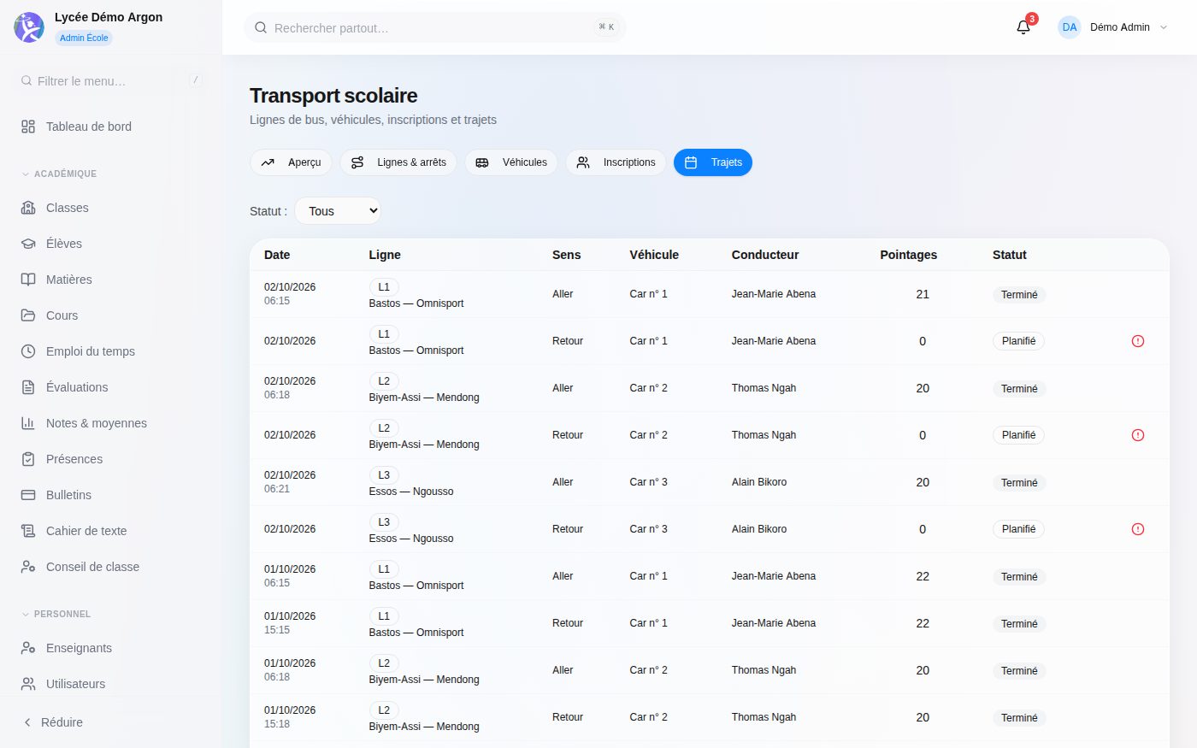Click the Évaluations document icon
Viewport: 1197px width, 748px height.
pyautogui.click(x=28, y=387)
